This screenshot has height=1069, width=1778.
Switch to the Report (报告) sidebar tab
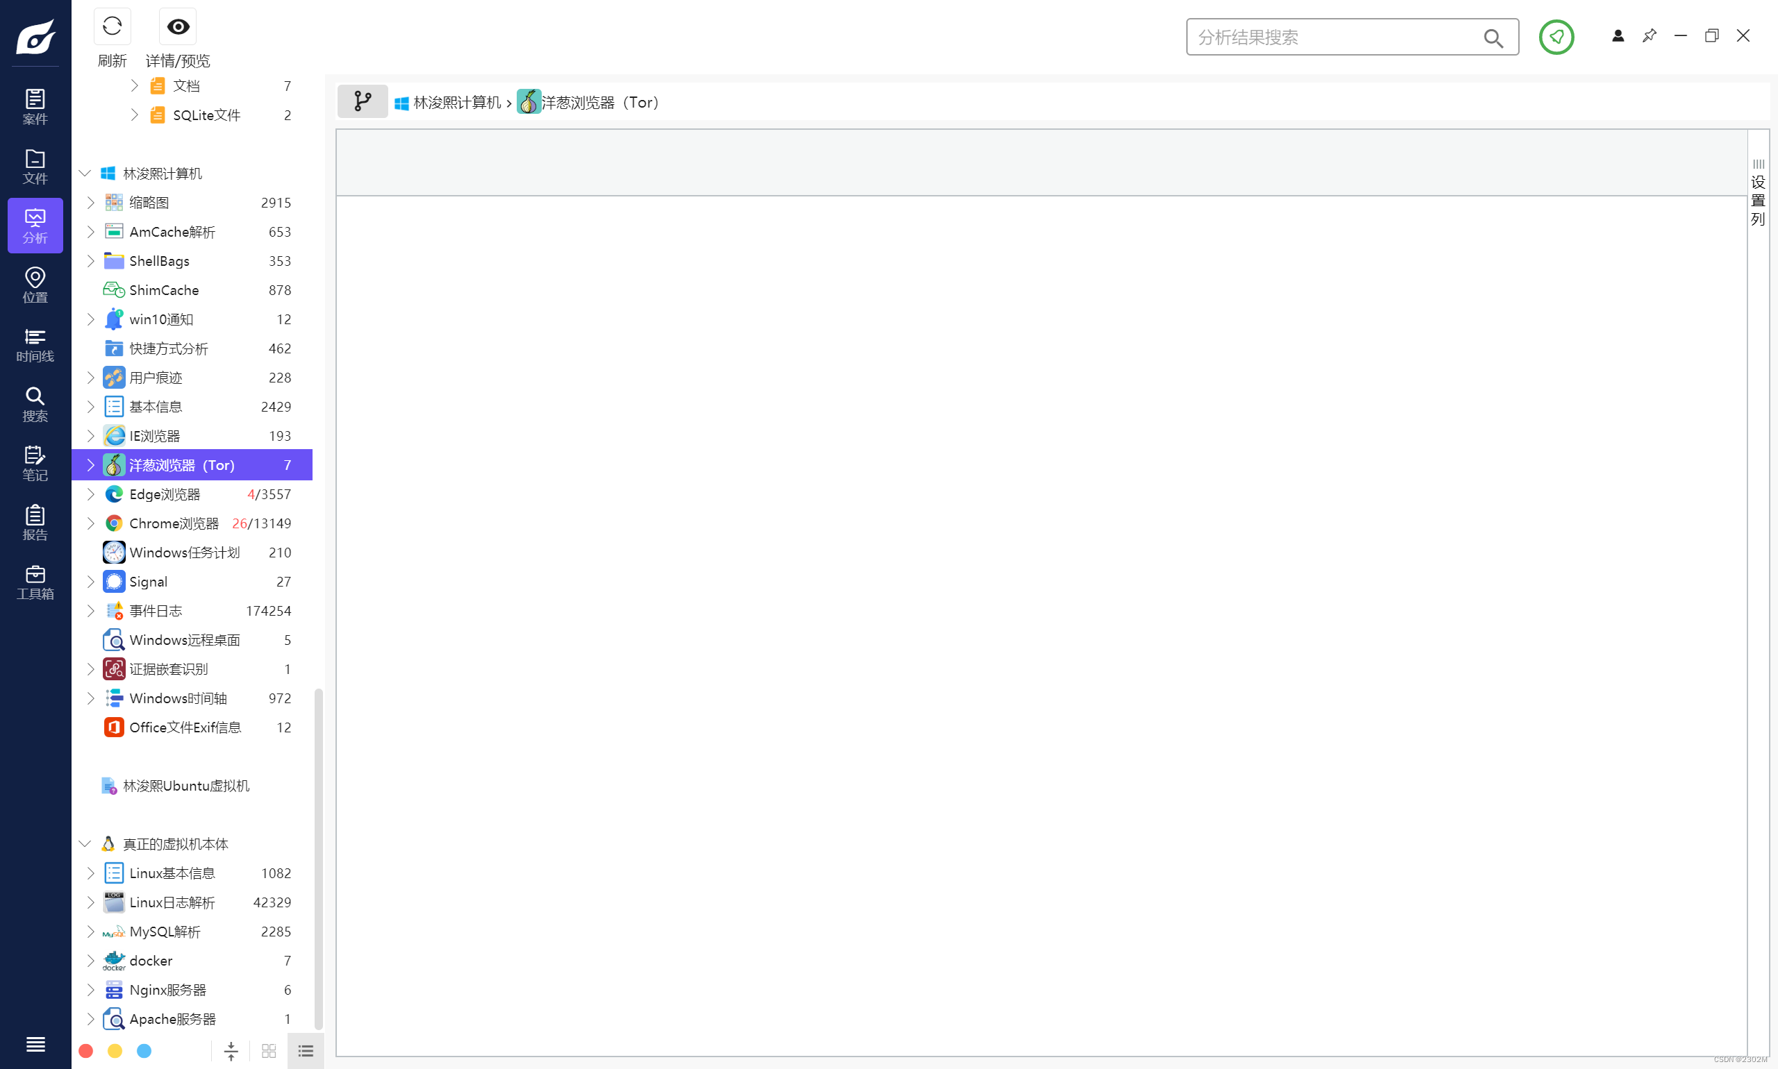click(35, 523)
